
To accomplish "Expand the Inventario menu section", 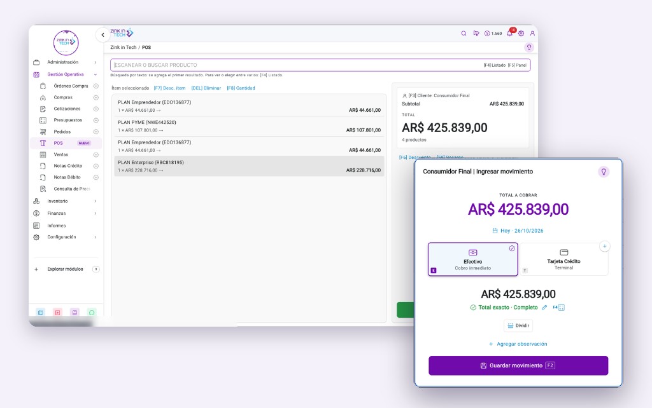I will pos(66,201).
